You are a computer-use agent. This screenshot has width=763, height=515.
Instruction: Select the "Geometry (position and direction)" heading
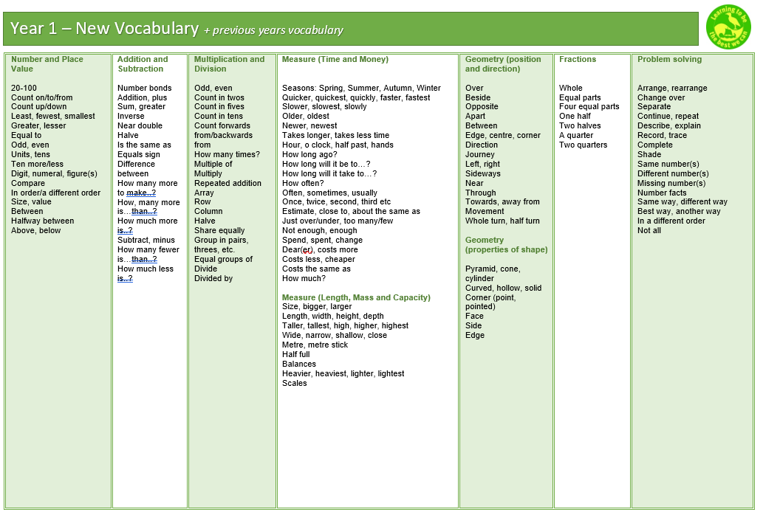click(x=503, y=64)
